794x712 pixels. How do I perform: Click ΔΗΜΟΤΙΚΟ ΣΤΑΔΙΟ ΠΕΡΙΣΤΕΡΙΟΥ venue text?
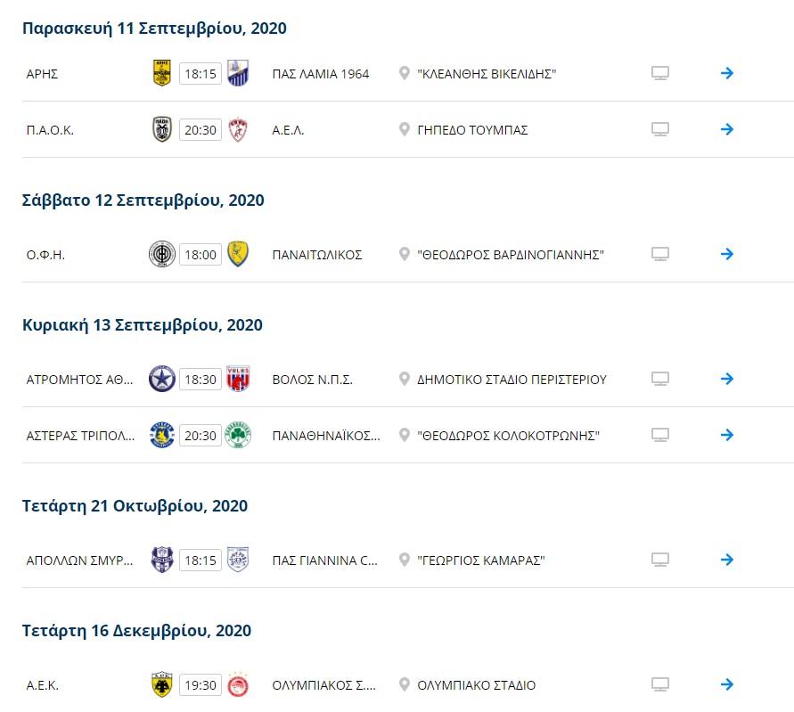point(512,380)
